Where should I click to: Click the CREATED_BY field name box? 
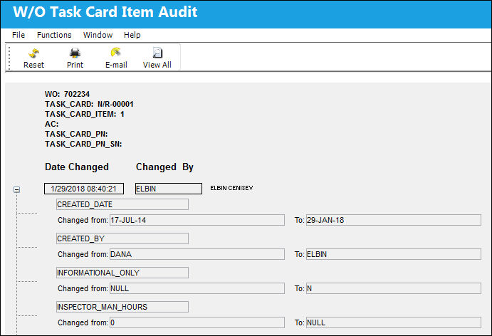click(122, 238)
